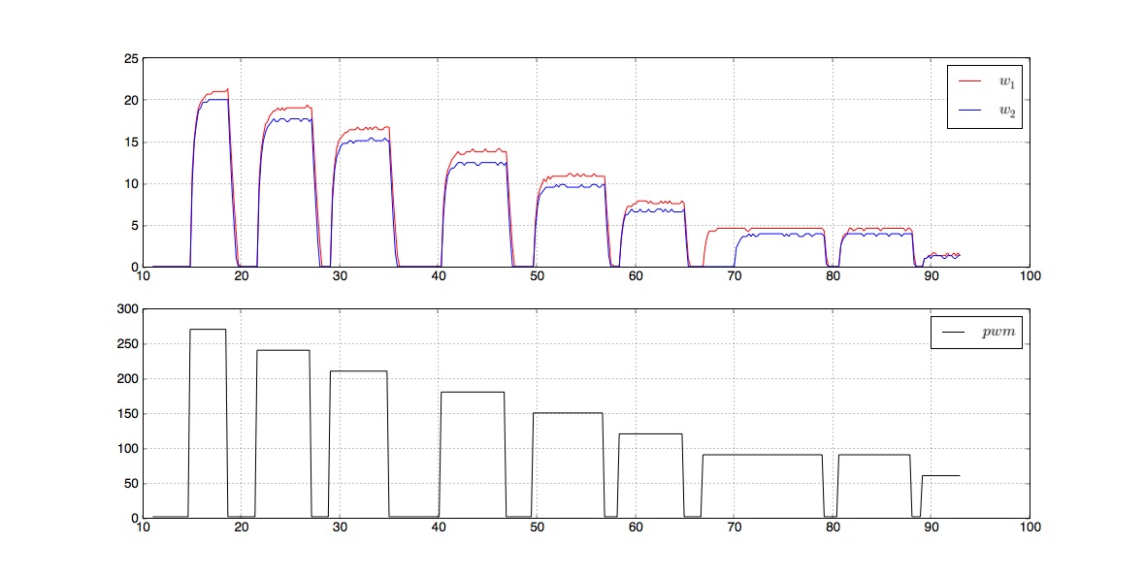Viewport: 1145px width, 575px height.
Task: Select the red line sample in legend
Action: pos(969,81)
